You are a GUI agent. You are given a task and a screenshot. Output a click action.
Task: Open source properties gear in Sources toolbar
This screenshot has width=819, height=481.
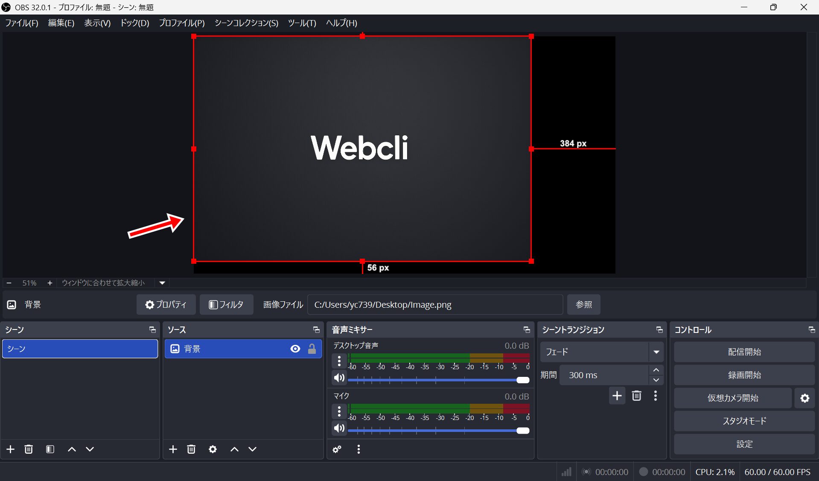213,449
